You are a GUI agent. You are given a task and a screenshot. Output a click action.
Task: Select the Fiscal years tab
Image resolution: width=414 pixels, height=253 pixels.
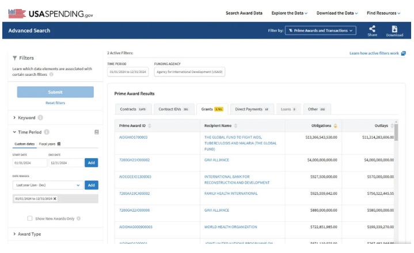(x=47, y=144)
